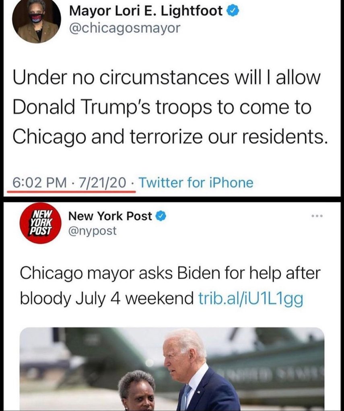Open the trib.al/iU1L1gg link
Image resolution: width=344 pixels, height=411 pixels.
(251, 298)
